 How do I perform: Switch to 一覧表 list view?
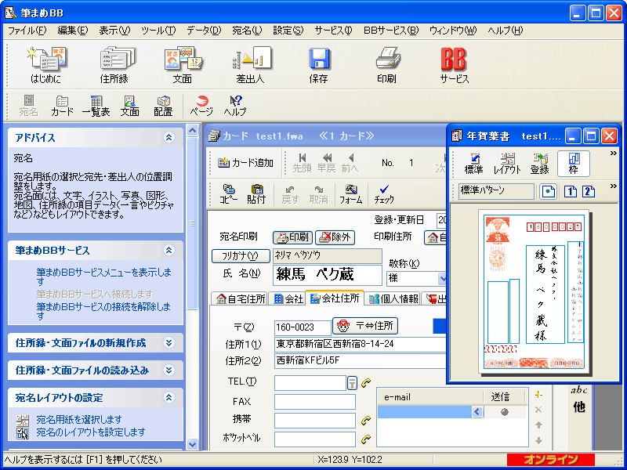coord(96,106)
